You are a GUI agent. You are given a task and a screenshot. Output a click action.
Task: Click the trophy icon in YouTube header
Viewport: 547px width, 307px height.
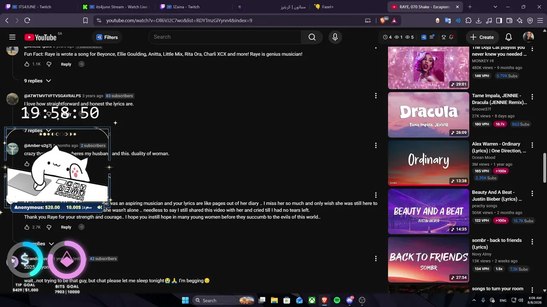pyautogui.click(x=444, y=37)
